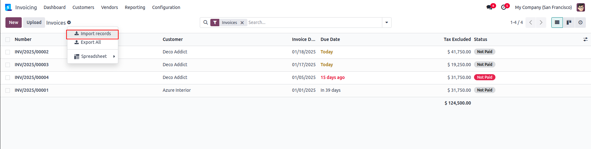
Task: Open the Reporting menu
Action: click(x=135, y=7)
